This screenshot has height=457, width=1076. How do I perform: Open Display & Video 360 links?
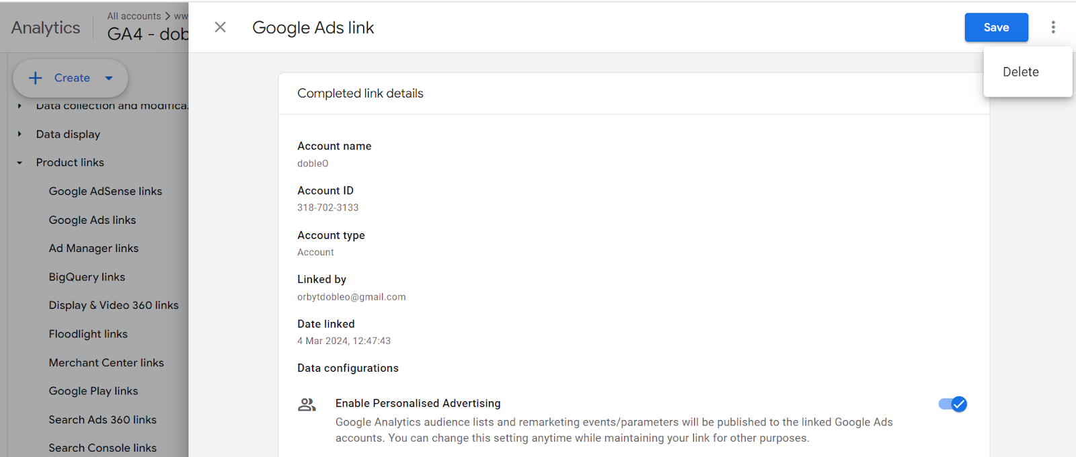[114, 305]
